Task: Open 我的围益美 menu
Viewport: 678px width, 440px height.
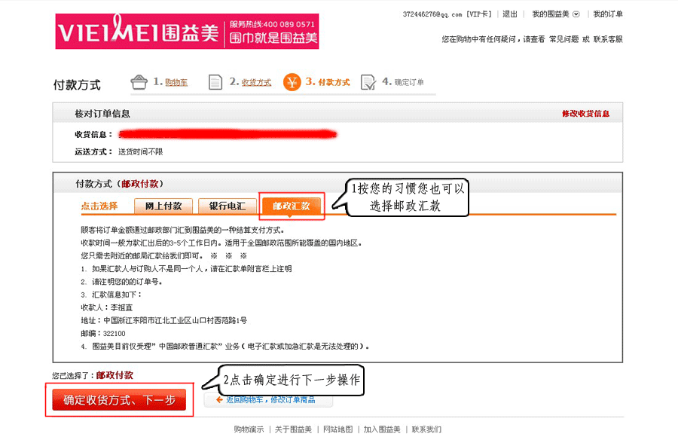Action: click(x=551, y=14)
